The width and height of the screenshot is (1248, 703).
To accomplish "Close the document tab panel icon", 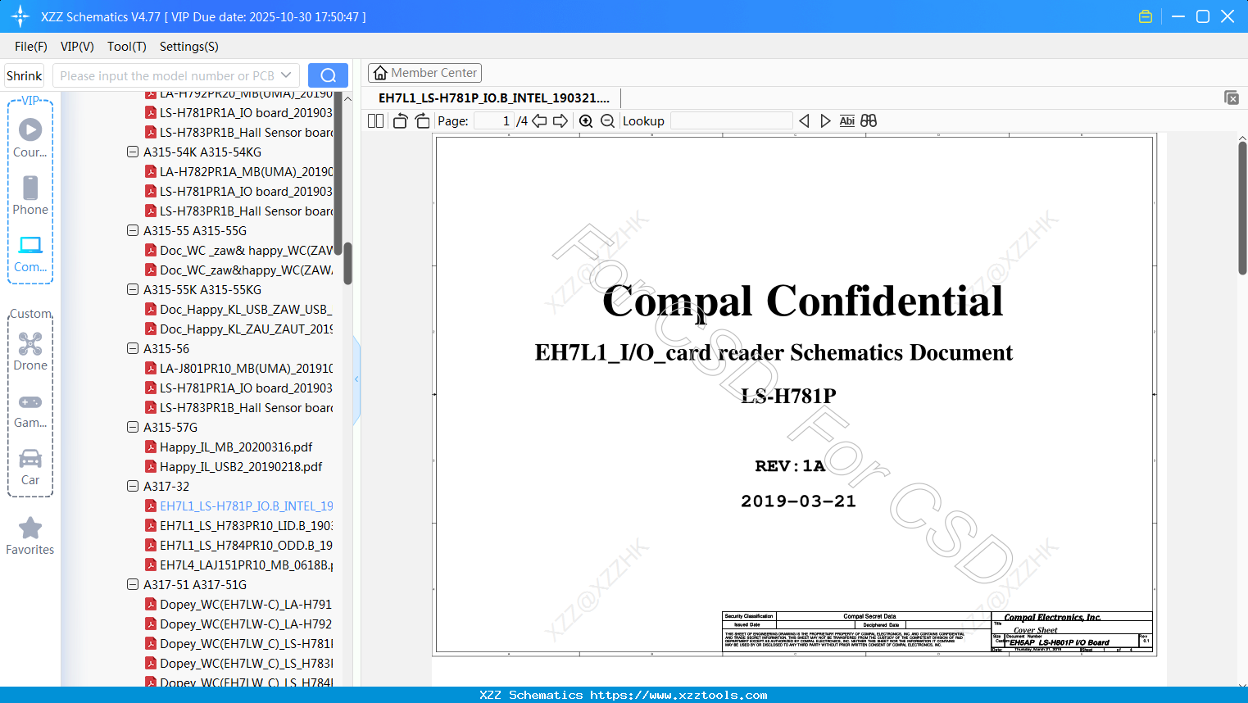I will [x=1231, y=98].
